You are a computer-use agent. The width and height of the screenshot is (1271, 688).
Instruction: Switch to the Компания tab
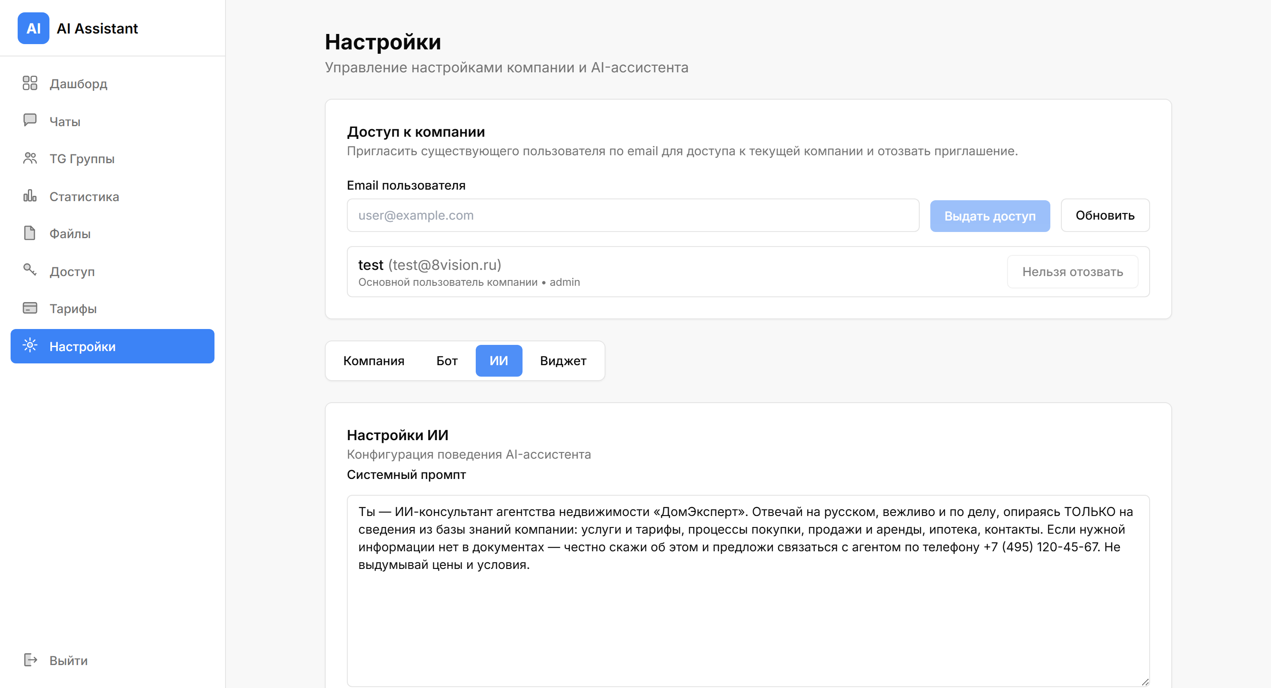373,361
